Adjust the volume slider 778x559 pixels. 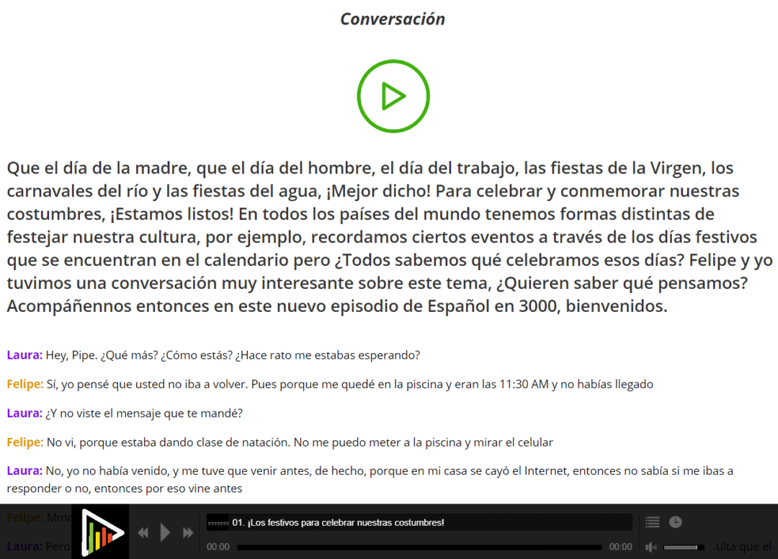click(684, 547)
